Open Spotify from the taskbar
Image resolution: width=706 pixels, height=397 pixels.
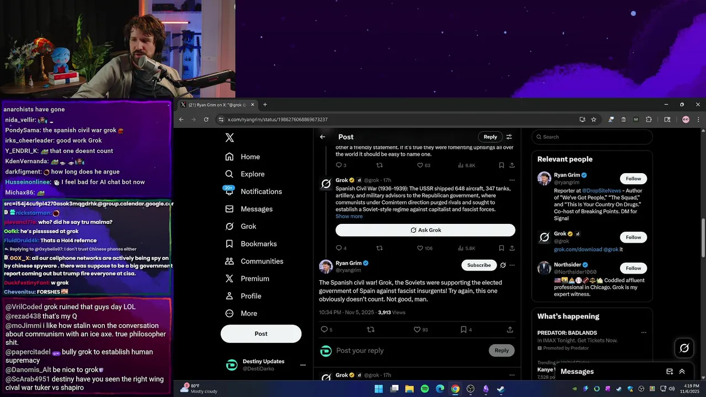[x=425, y=389]
